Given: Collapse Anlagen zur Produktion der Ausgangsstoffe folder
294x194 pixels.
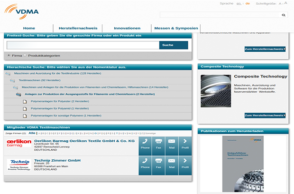Looking at the screenshot, I should click(x=18, y=94).
